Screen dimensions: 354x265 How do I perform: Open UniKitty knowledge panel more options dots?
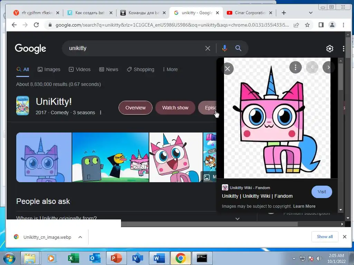pyautogui.click(x=101, y=112)
